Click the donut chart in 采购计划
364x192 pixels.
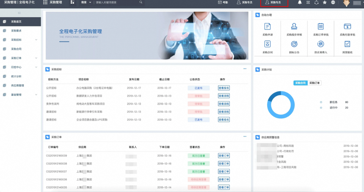(281, 105)
